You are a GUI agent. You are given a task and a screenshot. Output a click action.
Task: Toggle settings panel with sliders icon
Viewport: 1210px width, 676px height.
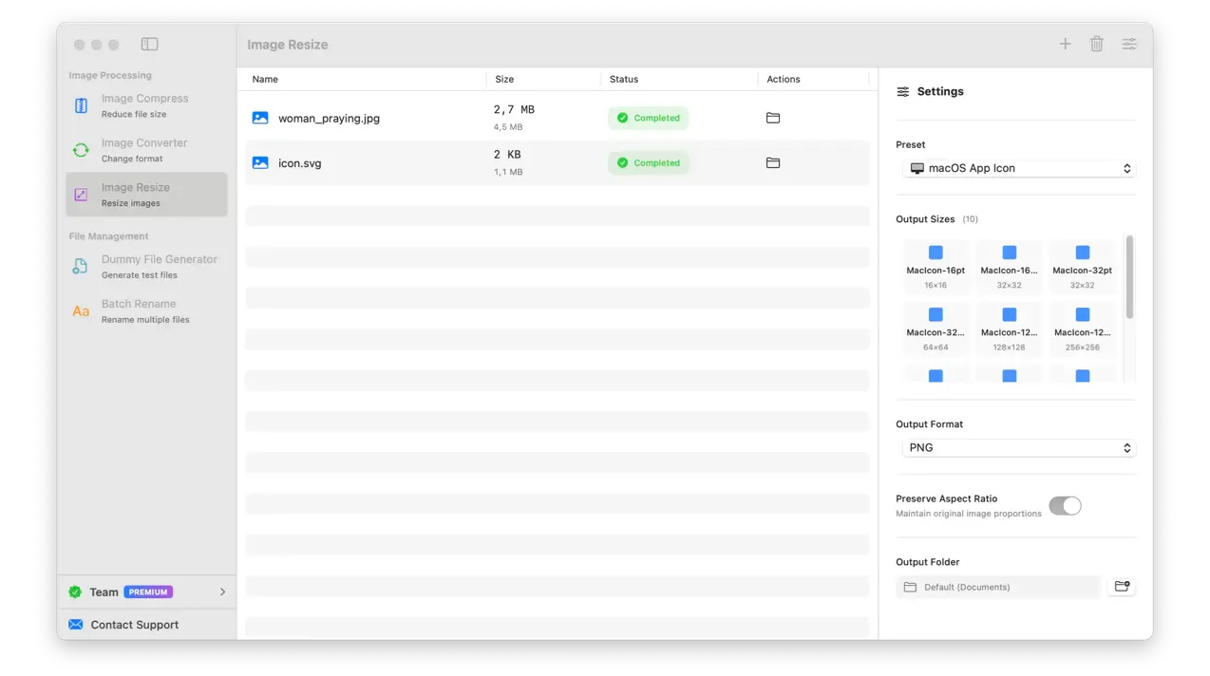(x=1129, y=44)
